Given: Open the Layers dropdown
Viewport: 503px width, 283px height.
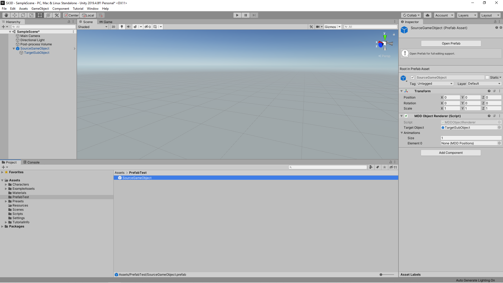Looking at the screenshot, I should click(467, 15).
